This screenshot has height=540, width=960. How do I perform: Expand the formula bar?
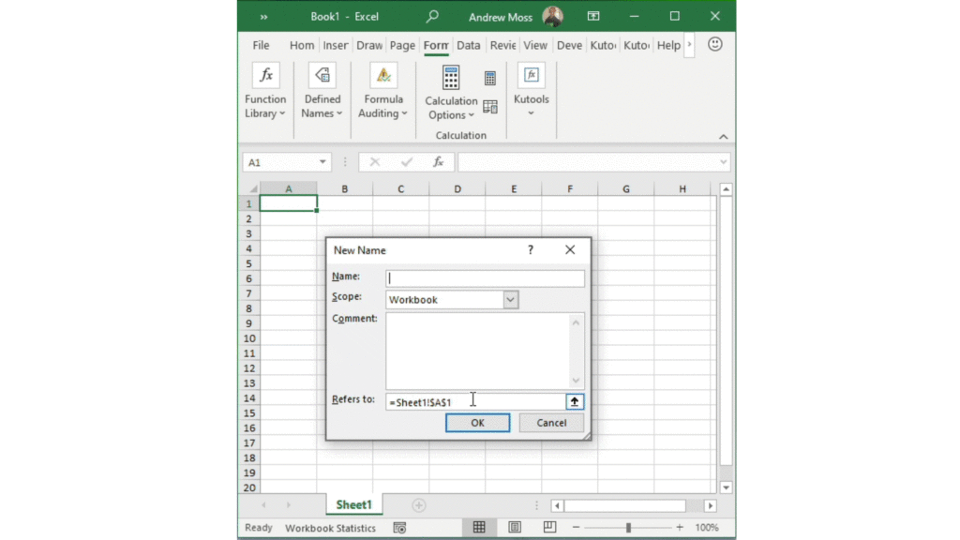tap(722, 162)
